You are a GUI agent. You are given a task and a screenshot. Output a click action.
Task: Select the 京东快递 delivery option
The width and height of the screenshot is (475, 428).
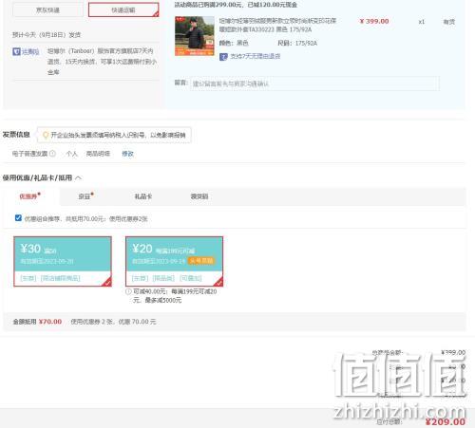pyautogui.click(x=47, y=10)
